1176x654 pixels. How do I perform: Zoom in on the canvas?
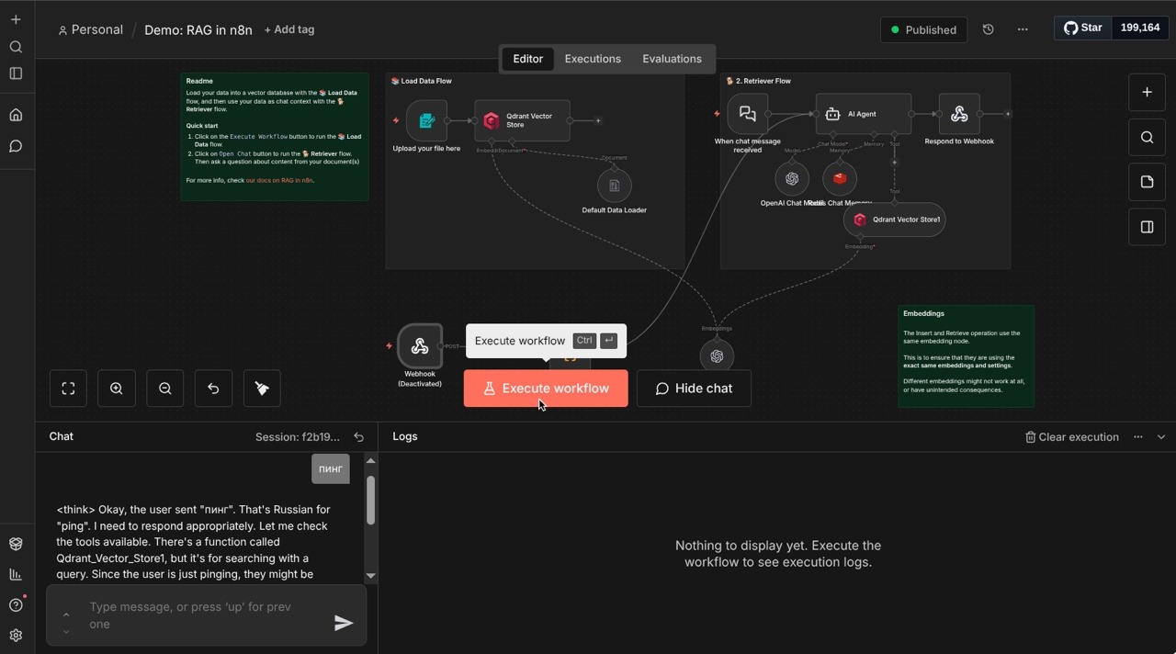tap(117, 389)
